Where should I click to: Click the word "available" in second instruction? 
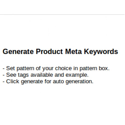click(42, 75)
